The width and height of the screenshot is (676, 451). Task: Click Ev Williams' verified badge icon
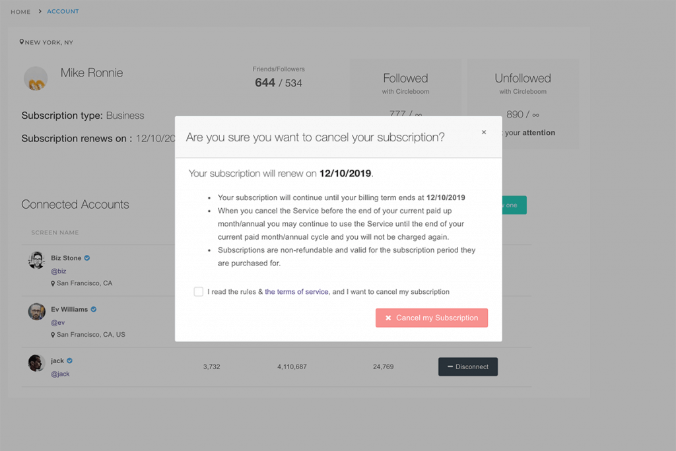[x=94, y=309]
